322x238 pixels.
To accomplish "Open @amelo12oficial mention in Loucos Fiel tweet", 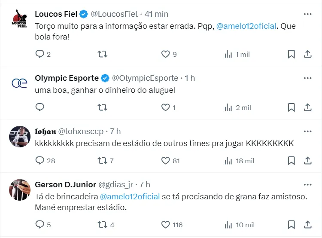I will [x=246, y=26].
